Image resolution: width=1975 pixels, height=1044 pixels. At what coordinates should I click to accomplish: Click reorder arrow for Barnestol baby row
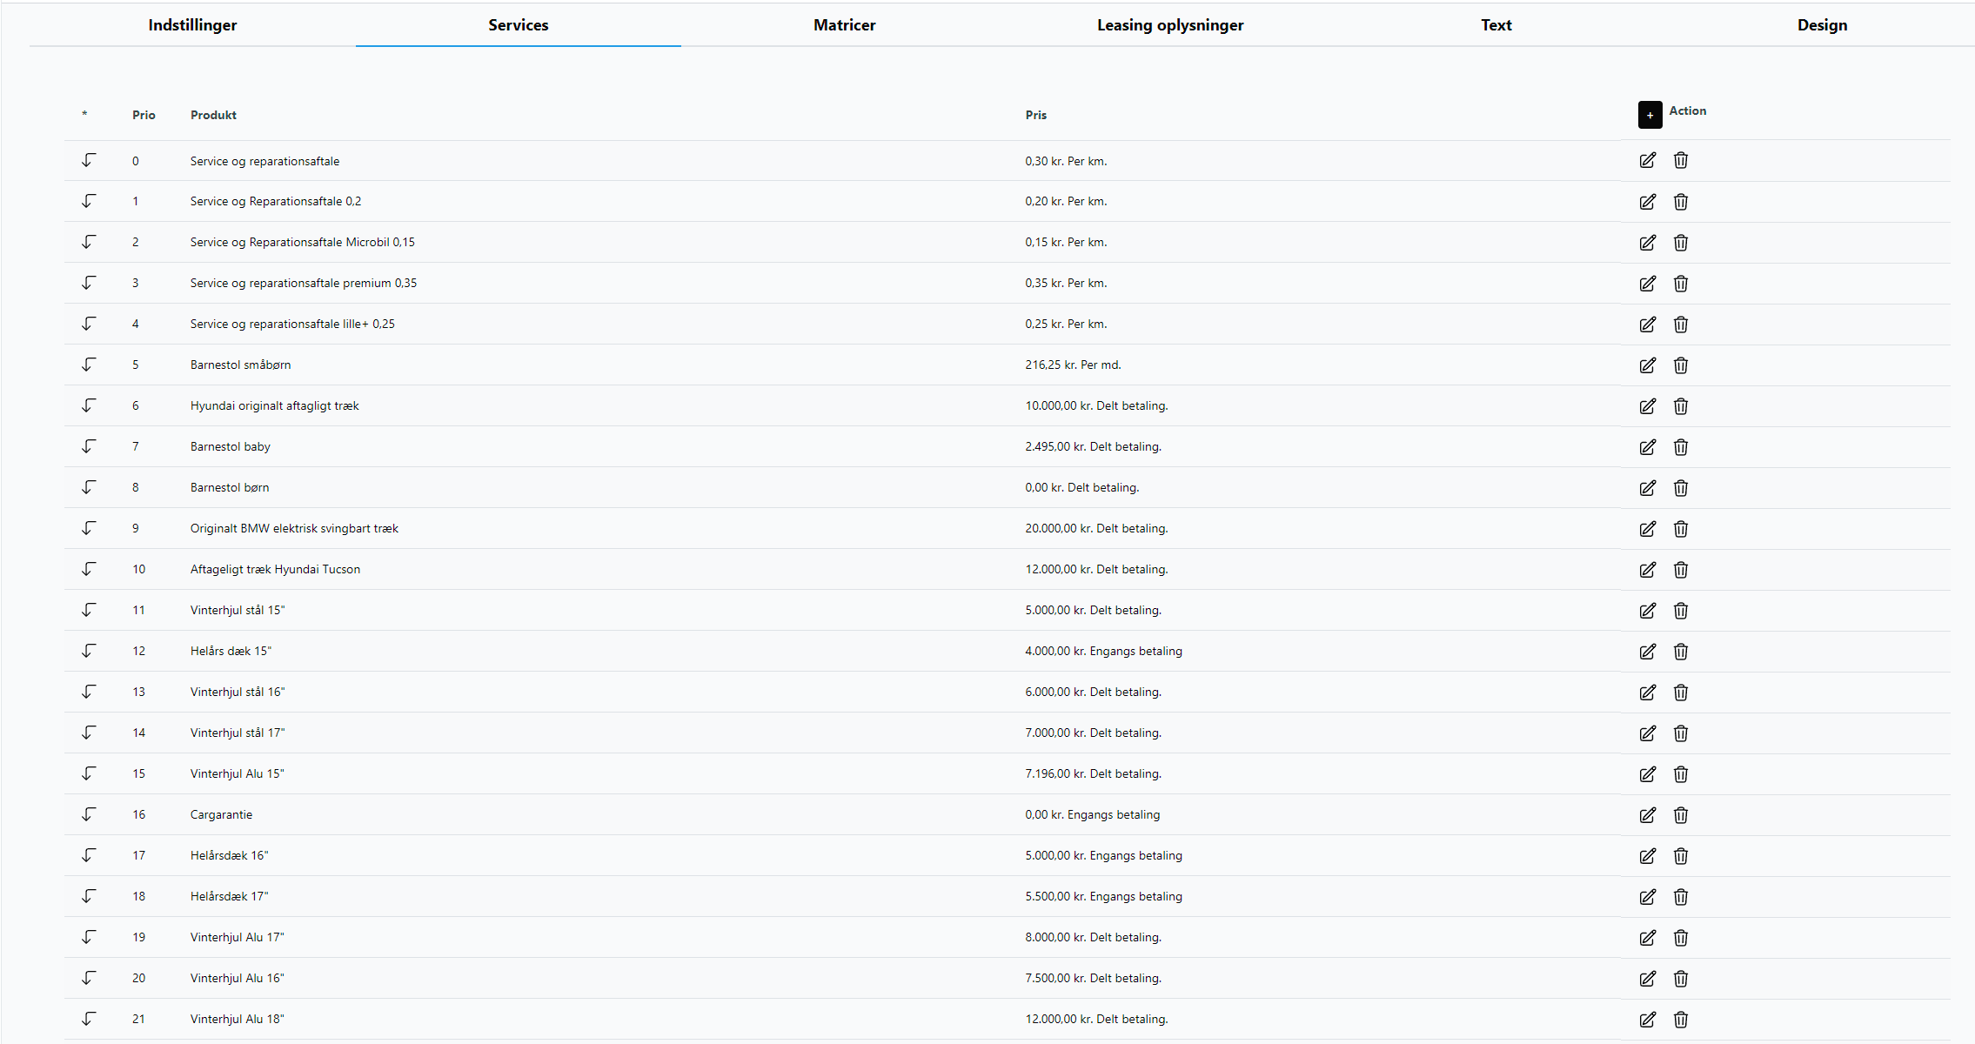pos(89,446)
